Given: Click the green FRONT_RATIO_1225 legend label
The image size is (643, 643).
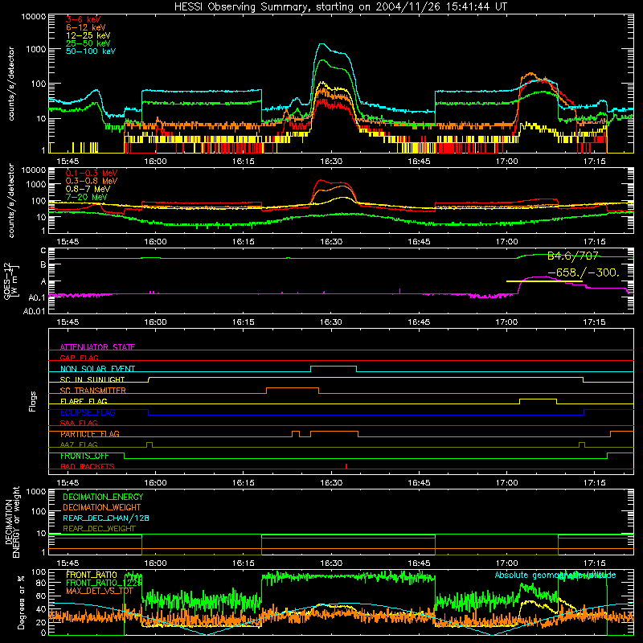Looking at the screenshot, I should [x=104, y=583].
